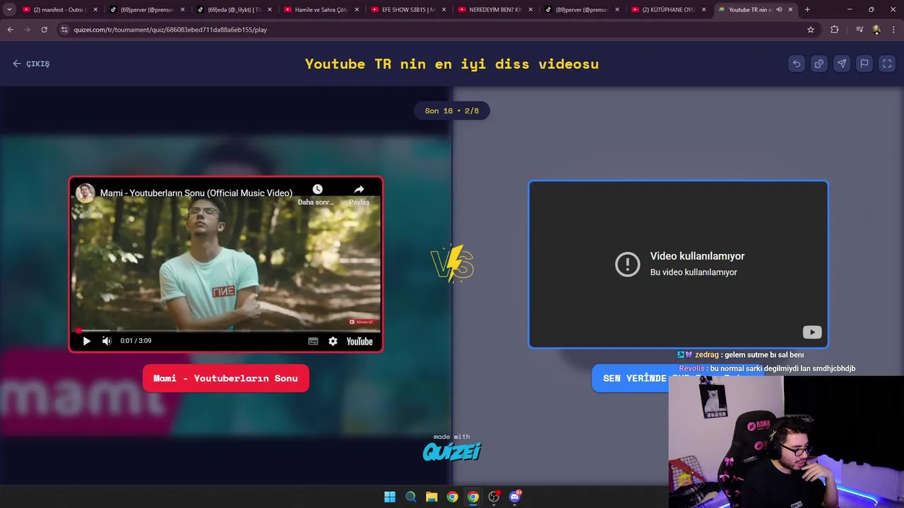Open the first Chrome icon in the taskbar
904x508 pixels.
tap(452, 497)
